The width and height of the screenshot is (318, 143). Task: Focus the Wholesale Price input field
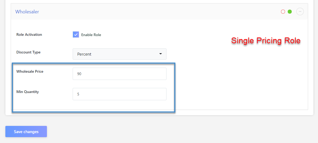click(119, 74)
